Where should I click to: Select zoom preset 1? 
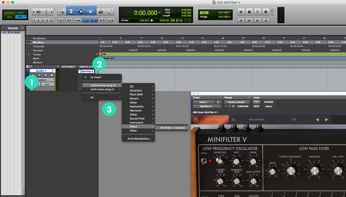(x=34, y=20)
